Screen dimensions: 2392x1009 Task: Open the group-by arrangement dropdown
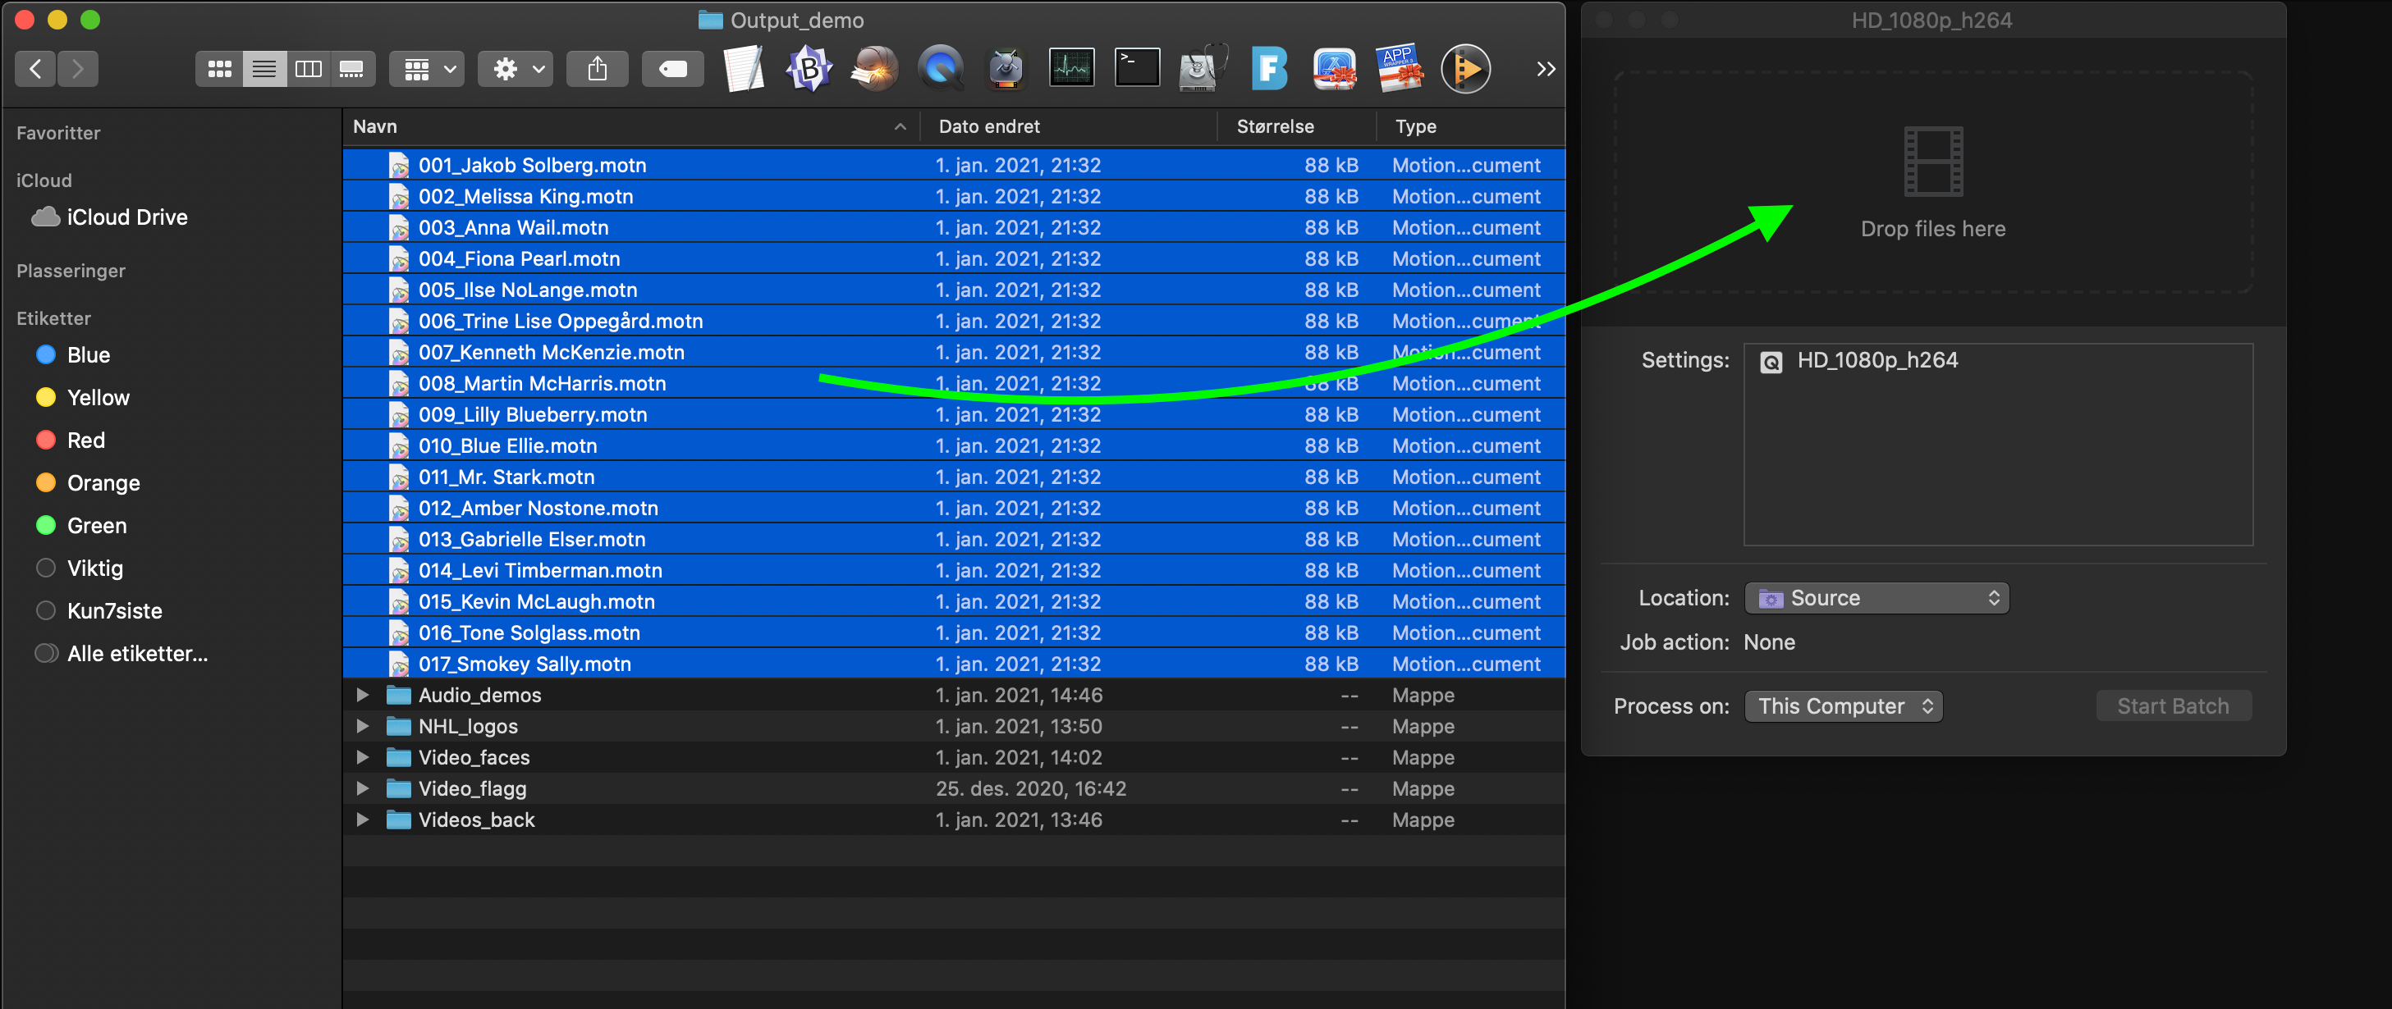(x=427, y=69)
